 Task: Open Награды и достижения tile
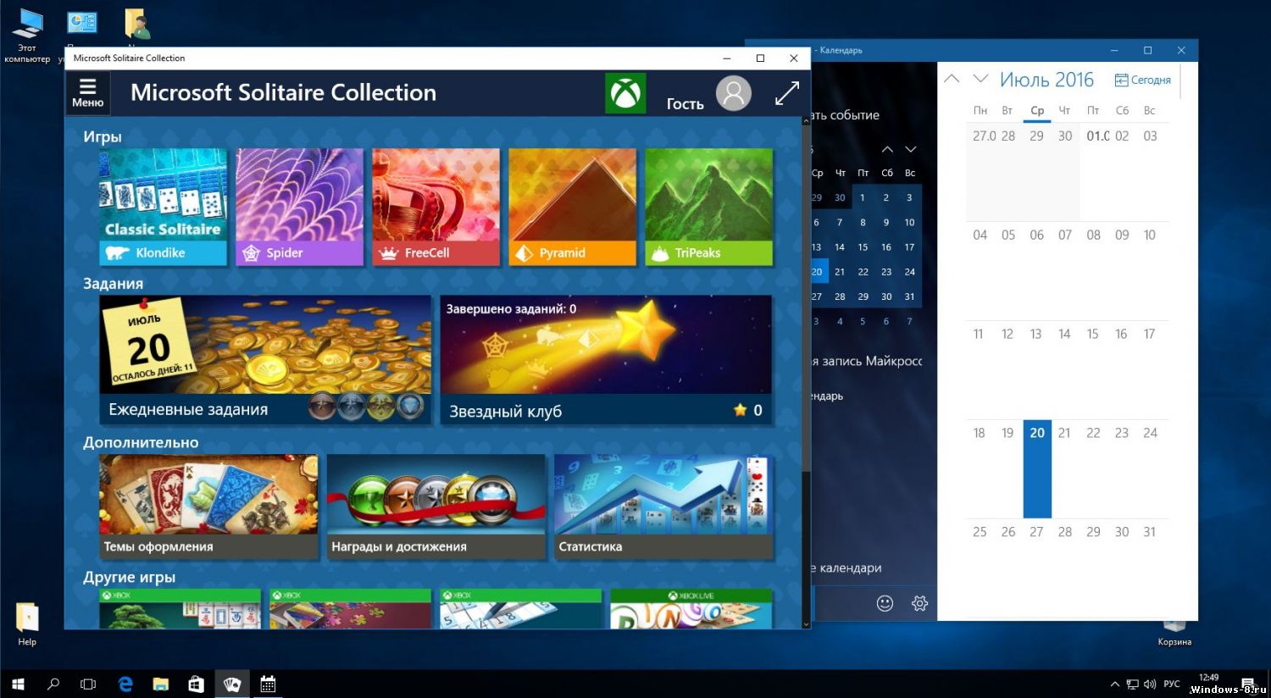436,507
